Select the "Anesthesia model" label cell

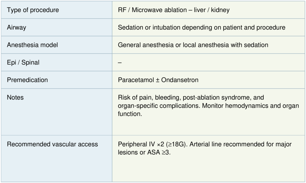32,45
